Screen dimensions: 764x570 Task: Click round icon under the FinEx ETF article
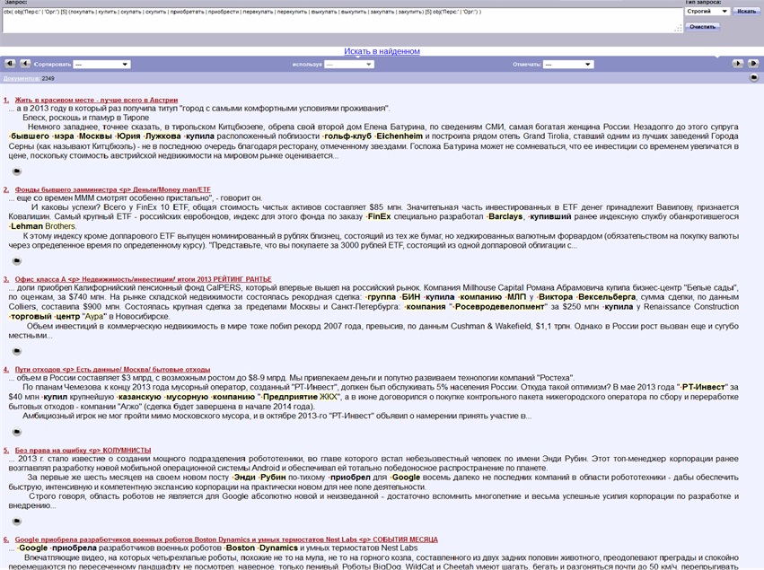point(16,261)
